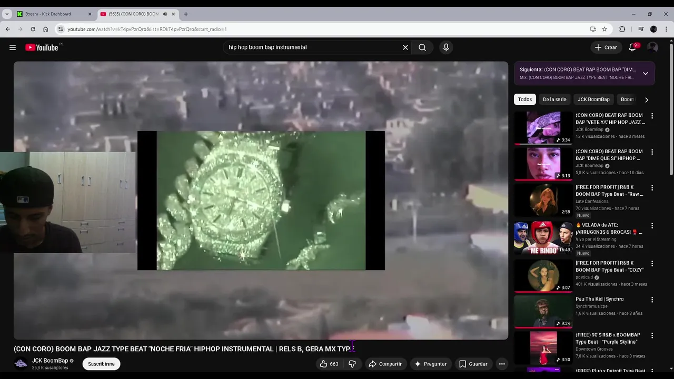Open the JCK BoomBap channel avatar
674x379 pixels.
[x=21, y=363]
